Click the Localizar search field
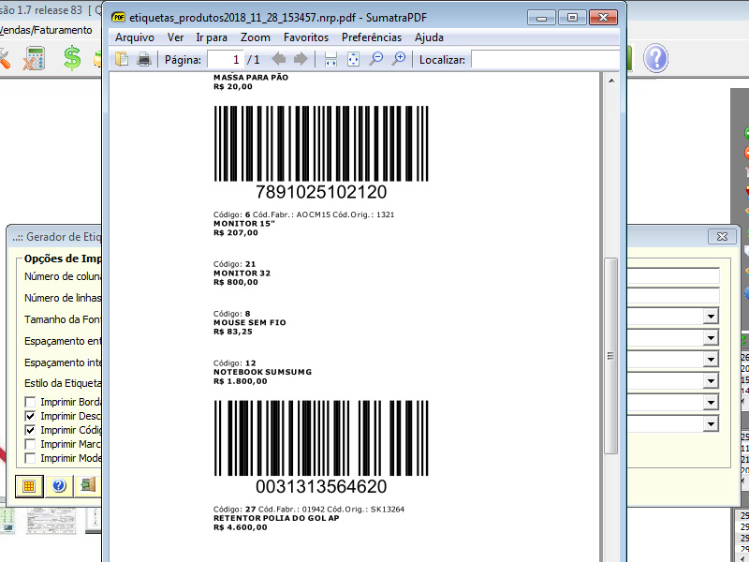749x562 pixels. click(x=545, y=59)
